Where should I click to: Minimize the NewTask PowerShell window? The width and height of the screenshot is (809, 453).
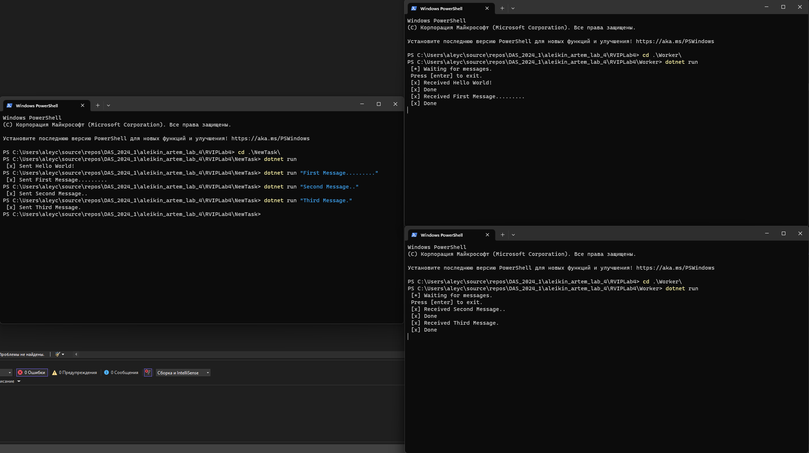click(362, 104)
